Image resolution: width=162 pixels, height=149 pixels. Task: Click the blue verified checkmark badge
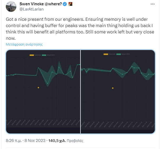pyautogui.click(x=64, y=4)
